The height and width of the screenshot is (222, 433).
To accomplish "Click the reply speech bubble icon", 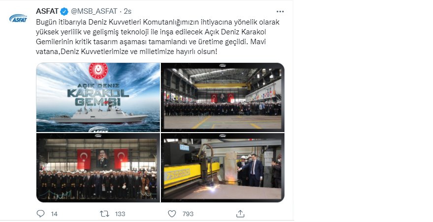I will [40, 214].
